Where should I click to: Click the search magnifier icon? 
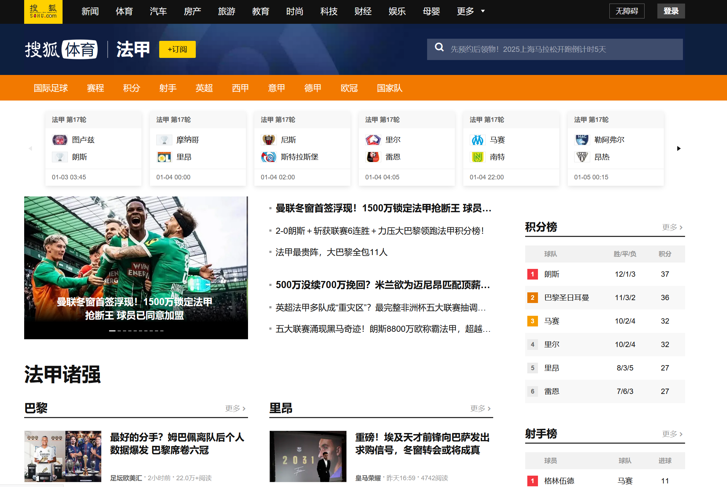point(439,47)
